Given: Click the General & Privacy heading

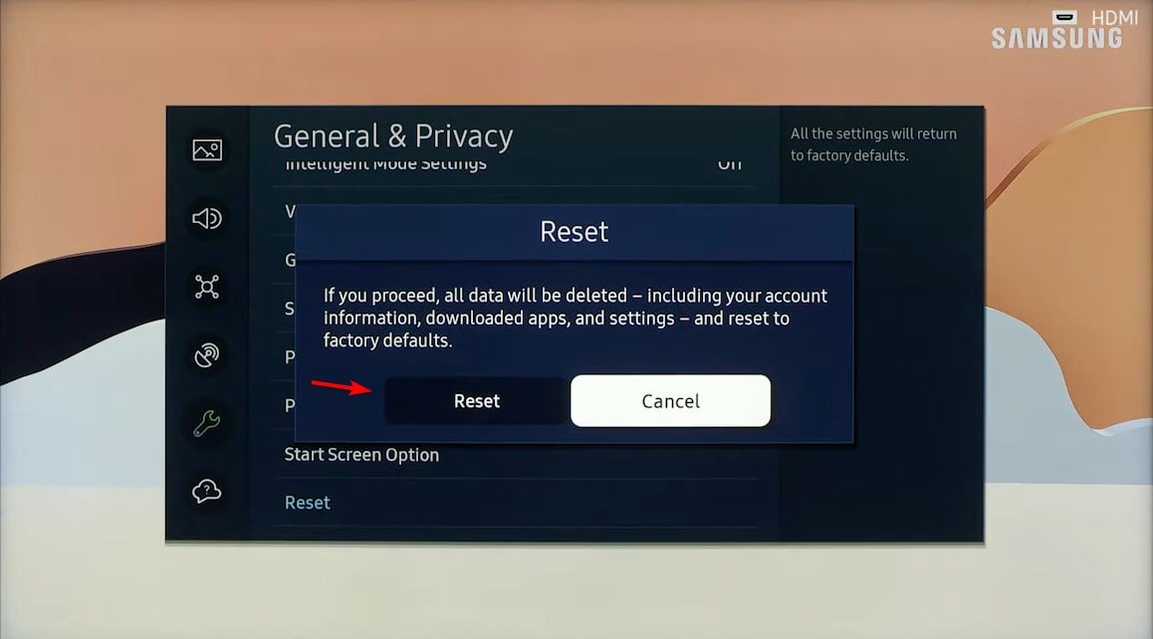Looking at the screenshot, I should (x=393, y=136).
